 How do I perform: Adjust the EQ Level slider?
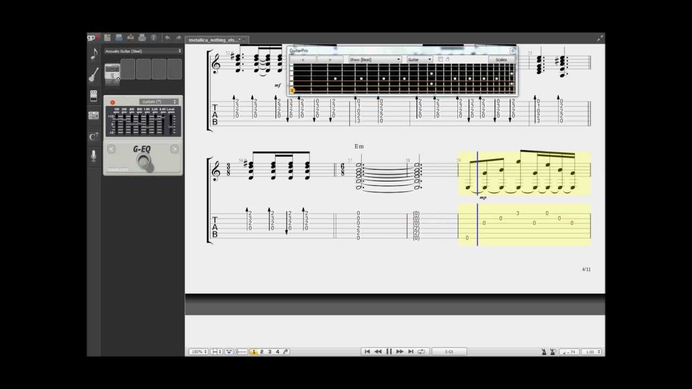(x=171, y=124)
